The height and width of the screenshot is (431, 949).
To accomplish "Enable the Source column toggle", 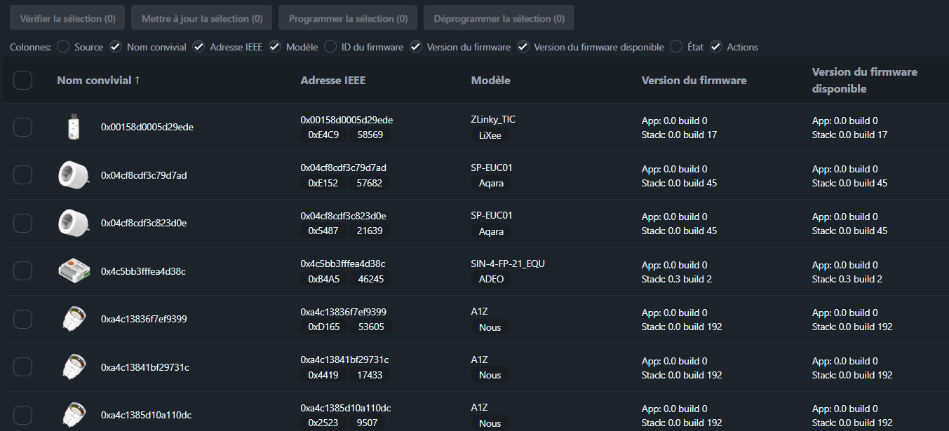I will 63,47.
